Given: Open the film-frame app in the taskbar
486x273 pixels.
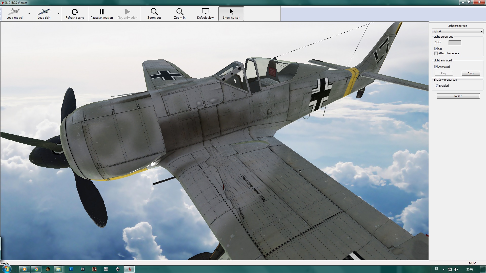Looking at the screenshot, I should click(x=83, y=269).
